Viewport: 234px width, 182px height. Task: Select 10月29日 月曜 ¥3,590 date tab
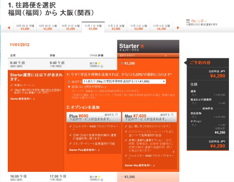25,27
